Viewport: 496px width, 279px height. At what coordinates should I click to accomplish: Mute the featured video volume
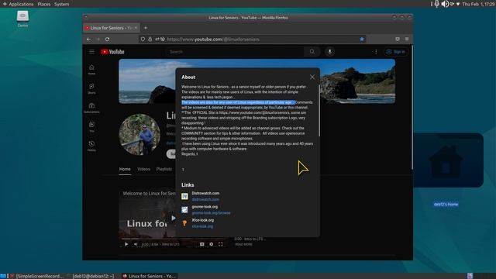[x=136, y=244]
